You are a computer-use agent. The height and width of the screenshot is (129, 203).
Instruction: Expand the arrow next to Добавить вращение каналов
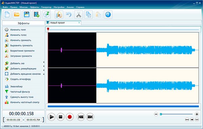44,74
